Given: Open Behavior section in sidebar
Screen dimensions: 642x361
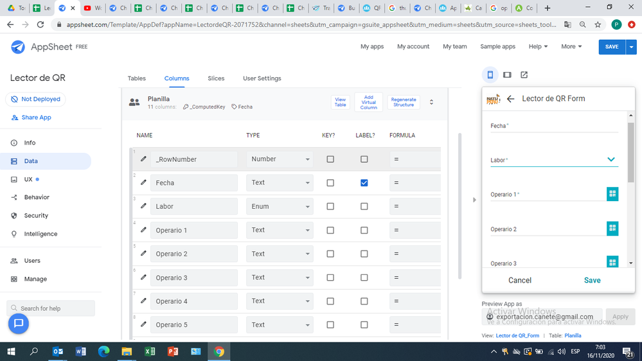Looking at the screenshot, I should (37, 197).
